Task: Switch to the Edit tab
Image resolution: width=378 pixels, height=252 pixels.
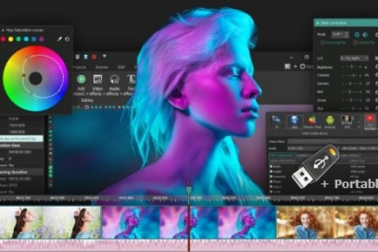Action: pyautogui.click(x=121, y=67)
